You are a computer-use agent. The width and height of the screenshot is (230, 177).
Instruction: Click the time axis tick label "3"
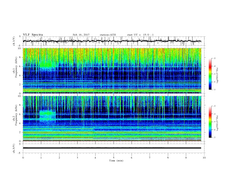(77, 158)
